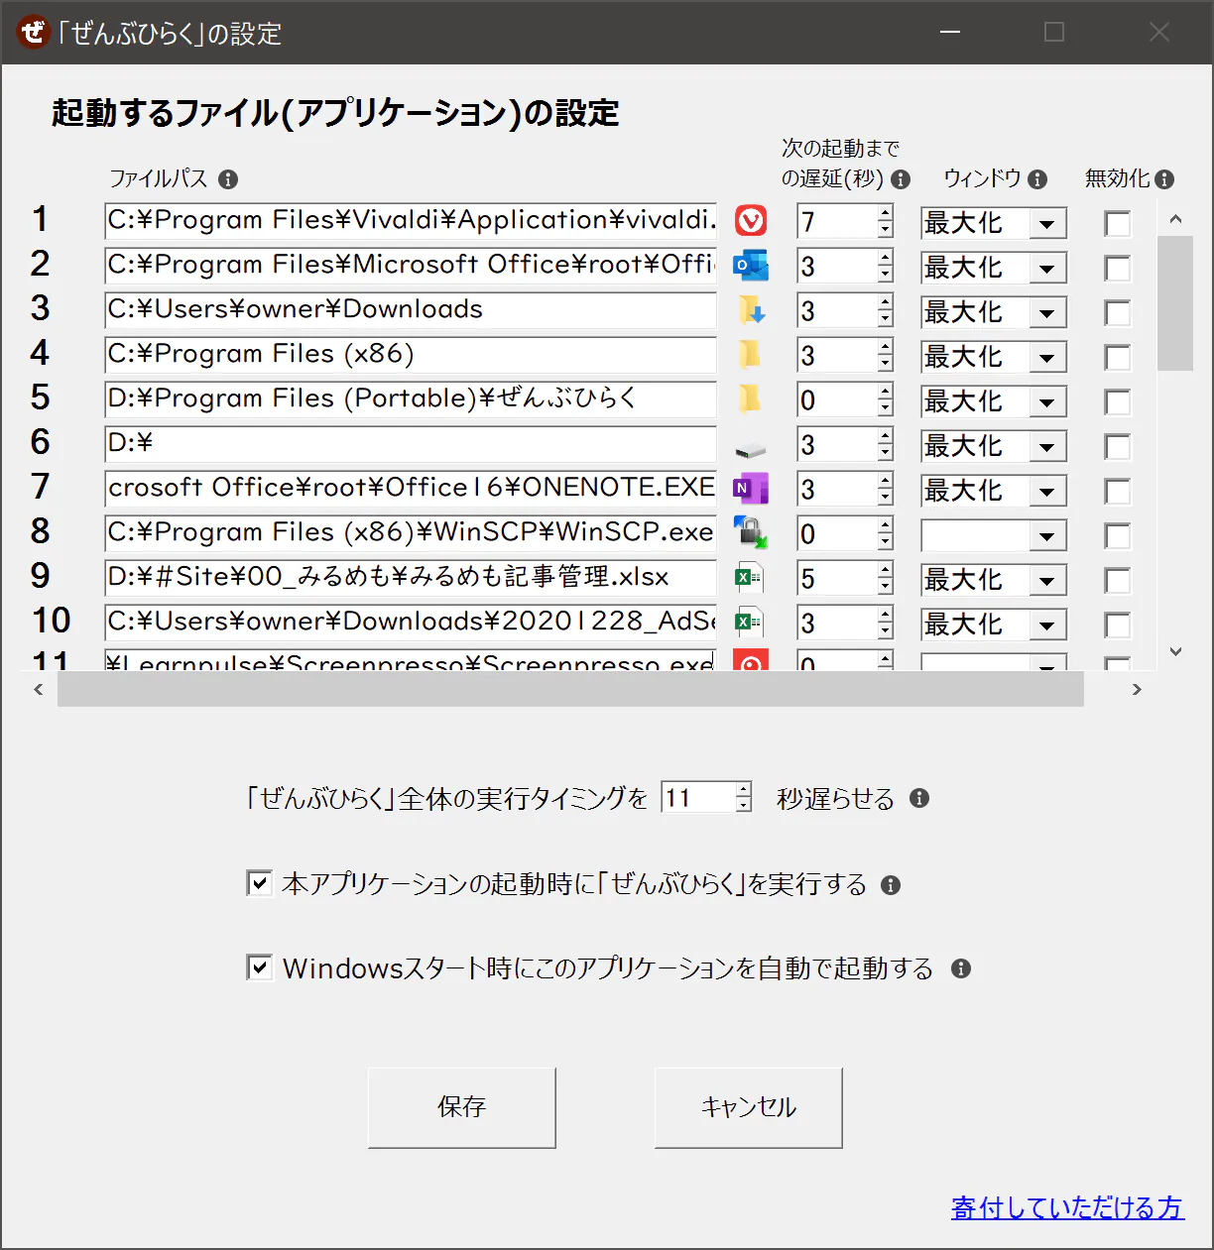This screenshot has height=1250, width=1214.
Task: Click the delay stepper showing 7
Action: click(x=845, y=221)
